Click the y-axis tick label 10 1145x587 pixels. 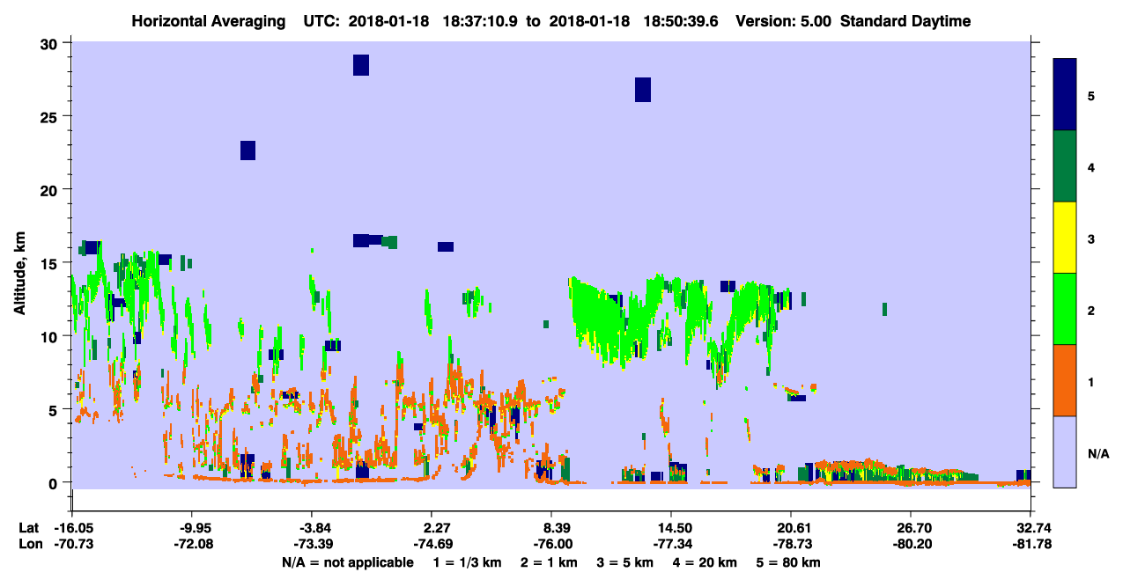51,336
